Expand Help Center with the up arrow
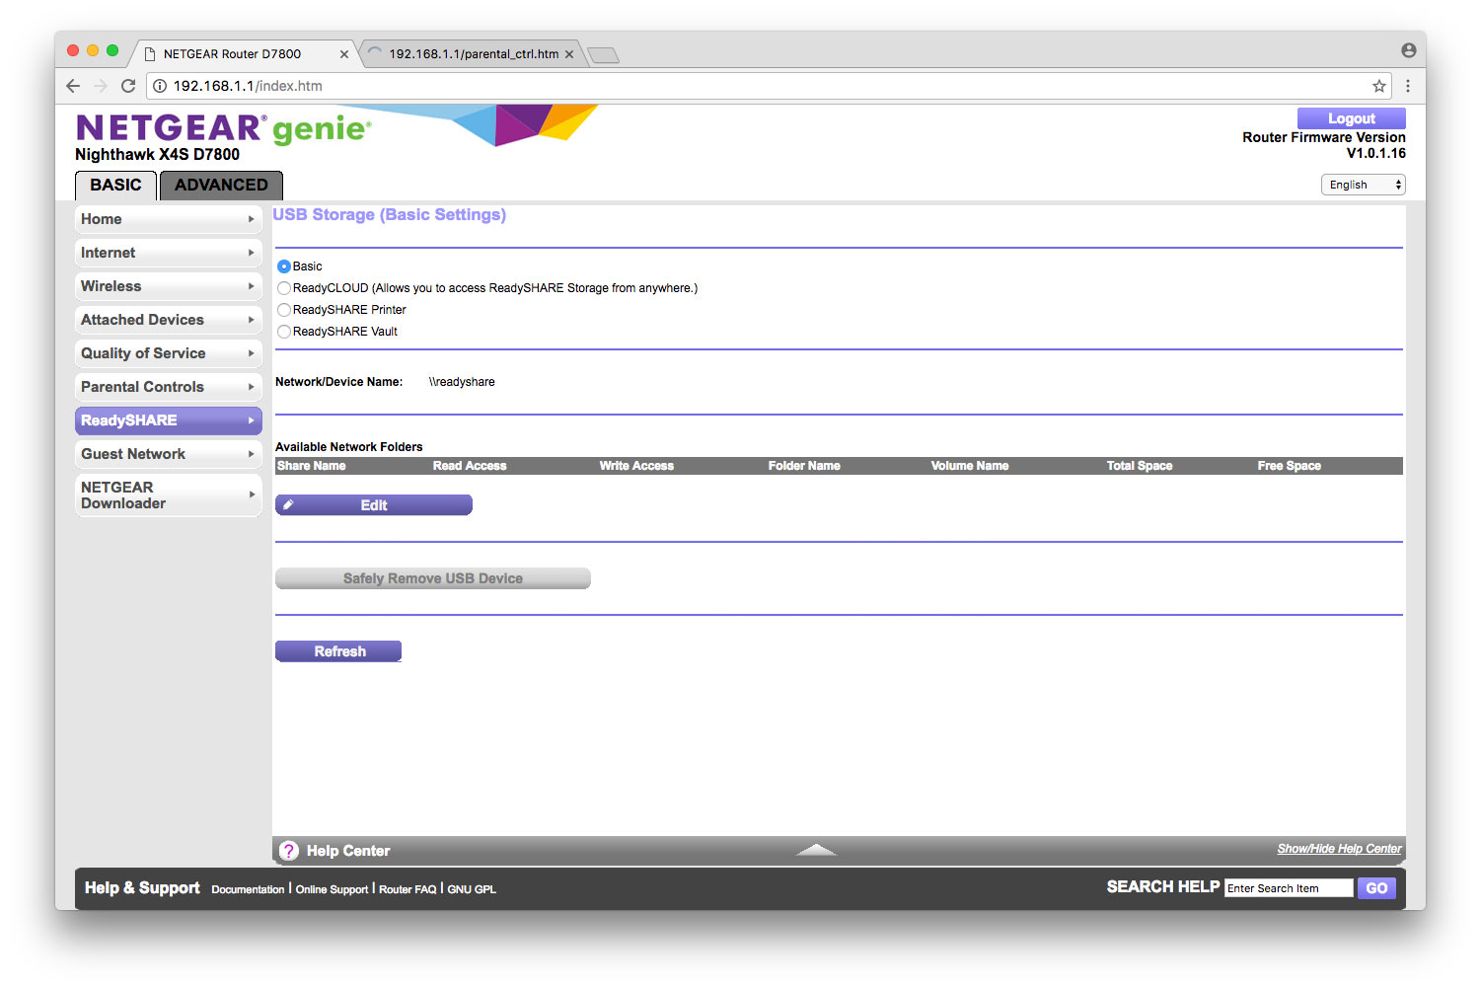 click(816, 850)
